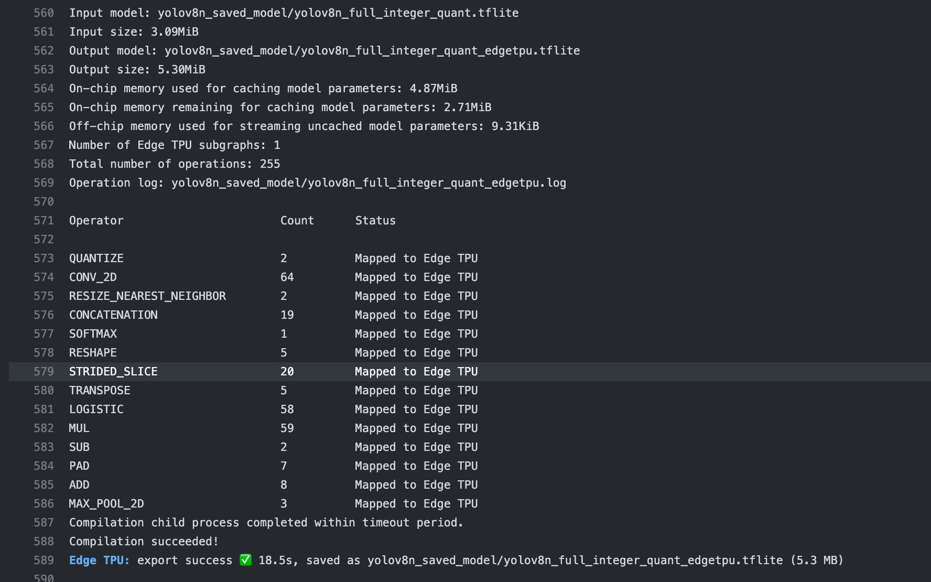Click line number 571 beside Operator header
The image size is (931, 582).
pos(44,220)
